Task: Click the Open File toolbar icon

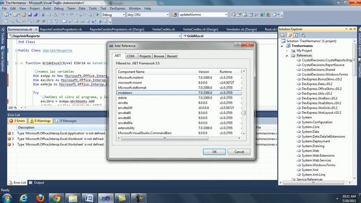Action: (x=24, y=15)
